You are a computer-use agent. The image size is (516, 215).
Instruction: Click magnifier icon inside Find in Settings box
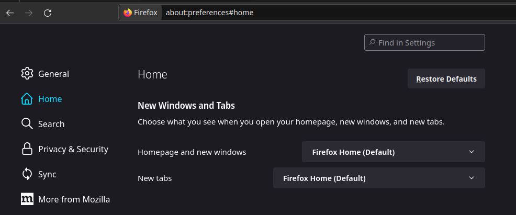coord(372,42)
